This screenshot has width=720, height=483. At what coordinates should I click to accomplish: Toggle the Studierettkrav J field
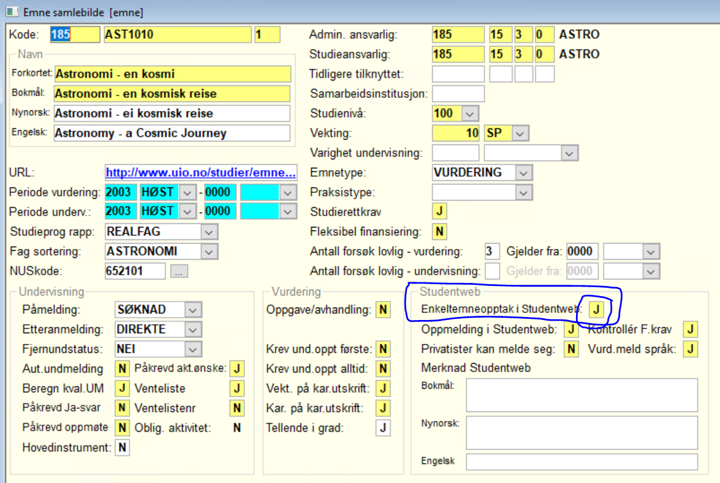pyautogui.click(x=439, y=211)
